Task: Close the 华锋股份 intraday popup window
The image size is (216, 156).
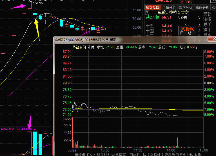Action: 212,39
